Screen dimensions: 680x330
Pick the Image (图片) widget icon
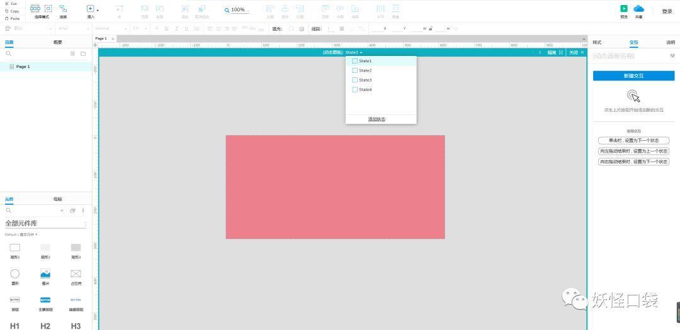pyautogui.click(x=45, y=273)
